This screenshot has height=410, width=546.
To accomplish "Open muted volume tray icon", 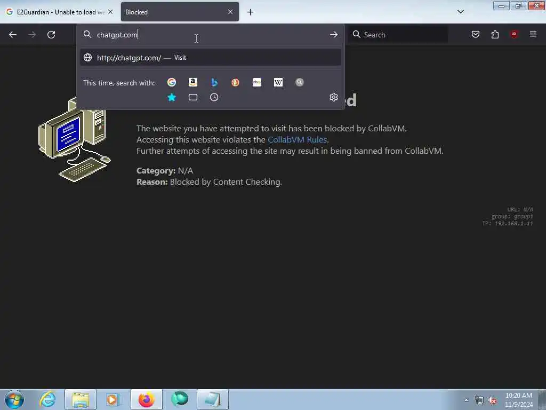I will point(492,400).
